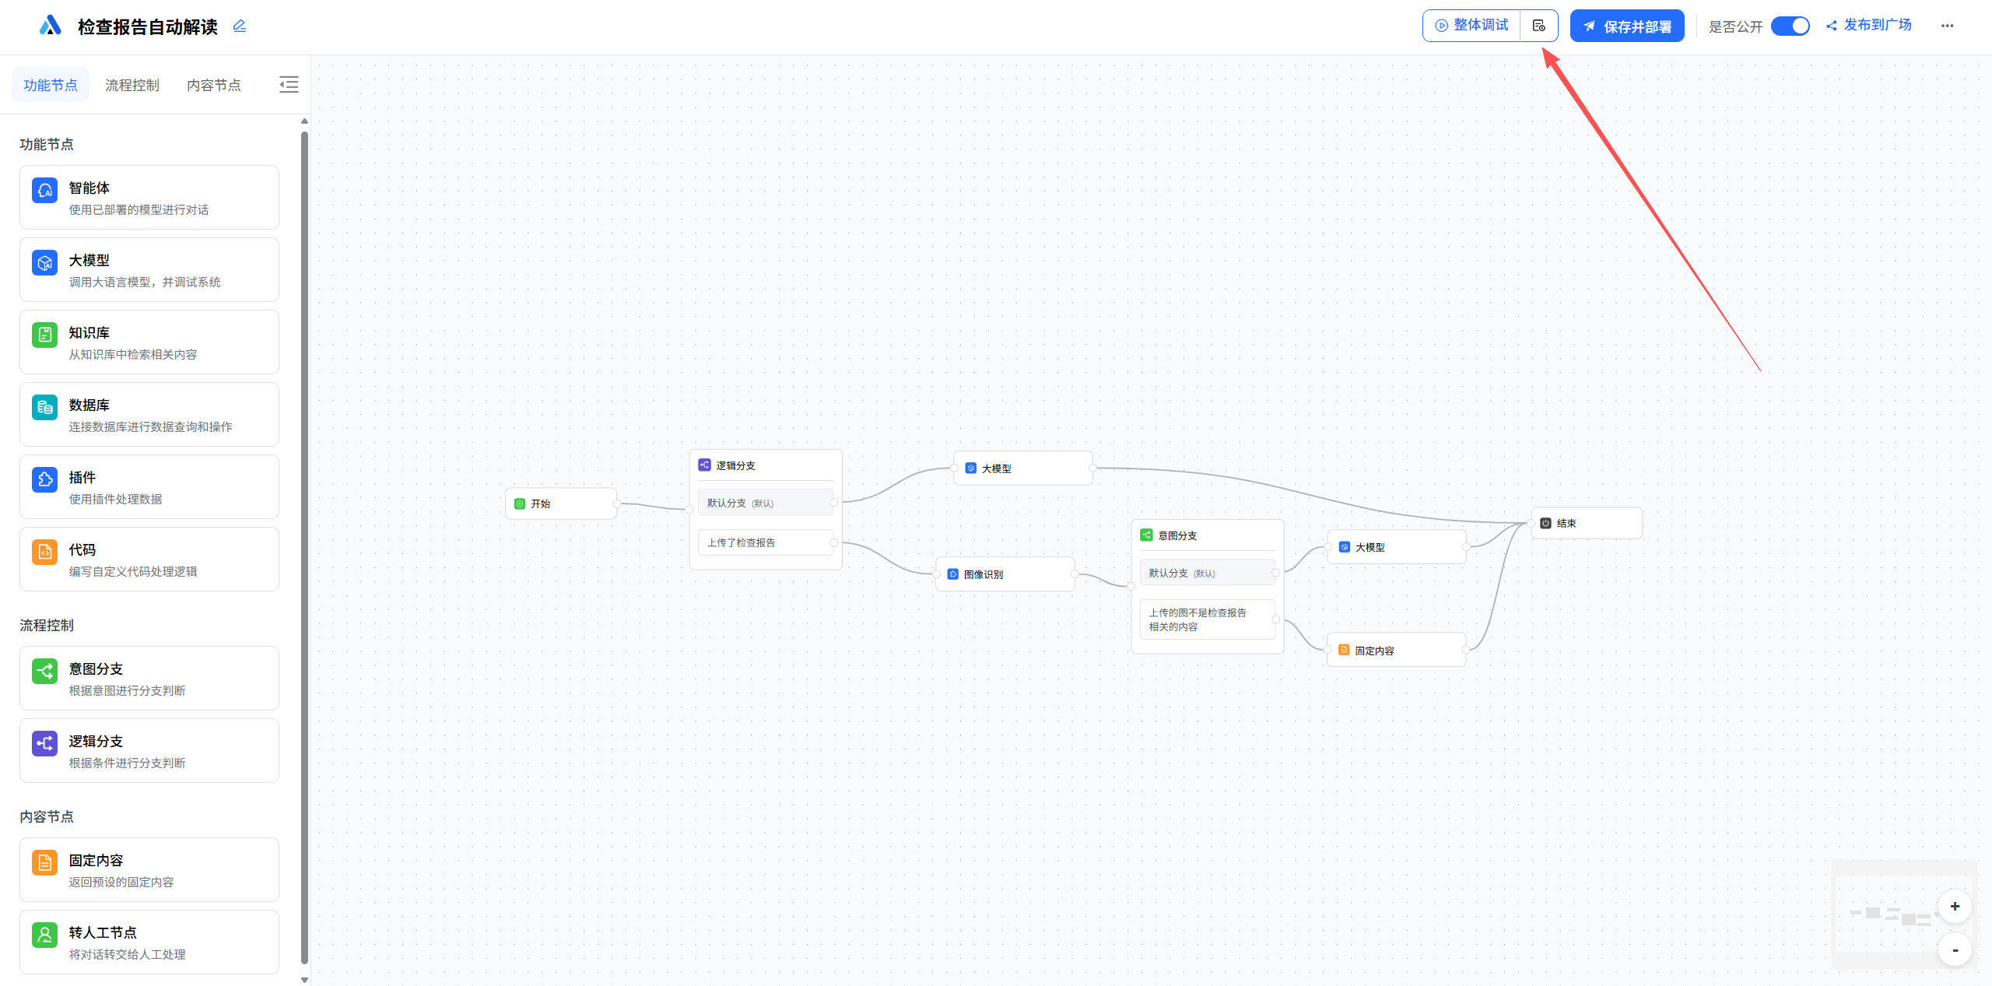The height and width of the screenshot is (986, 1992).
Task: Select the 智能体 node icon
Action: (44, 190)
